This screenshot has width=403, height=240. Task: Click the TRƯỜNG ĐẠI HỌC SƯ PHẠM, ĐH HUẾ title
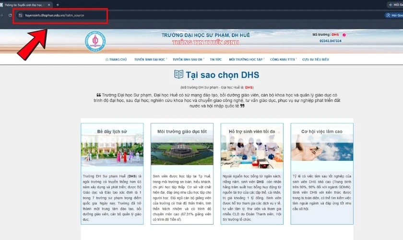click(x=206, y=35)
